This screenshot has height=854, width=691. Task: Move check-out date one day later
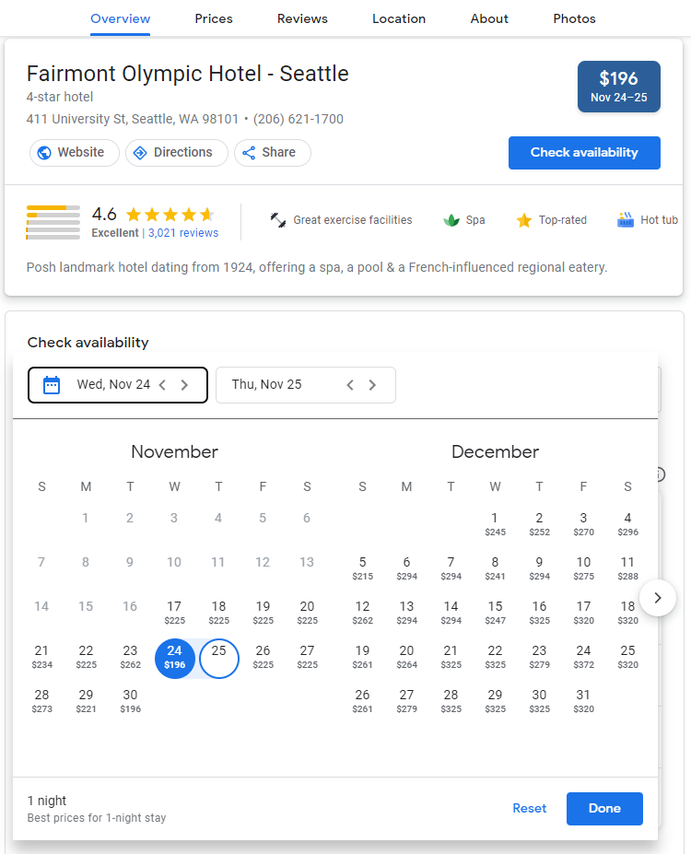pyautogui.click(x=372, y=385)
